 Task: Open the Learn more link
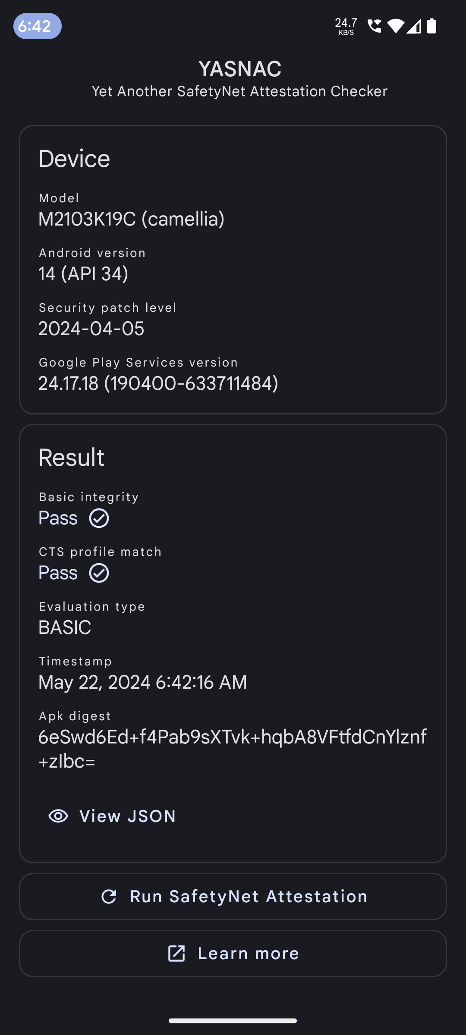233,953
